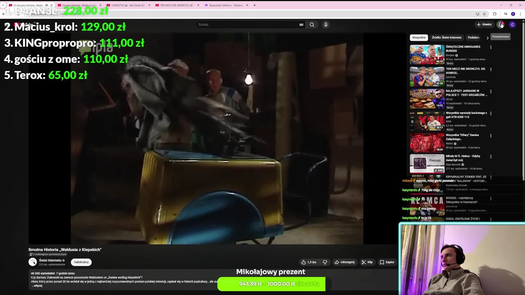Open Wszystkie wywiady backstage KSW 113 thumbnail
This screenshot has height=295, width=525.
[x=427, y=120]
